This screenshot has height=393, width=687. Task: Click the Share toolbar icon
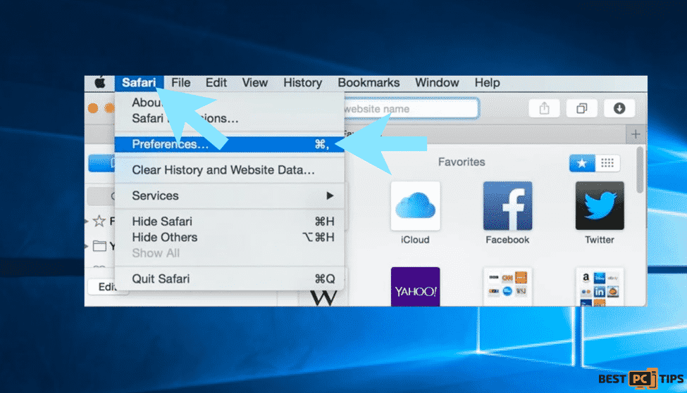pyautogui.click(x=544, y=108)
